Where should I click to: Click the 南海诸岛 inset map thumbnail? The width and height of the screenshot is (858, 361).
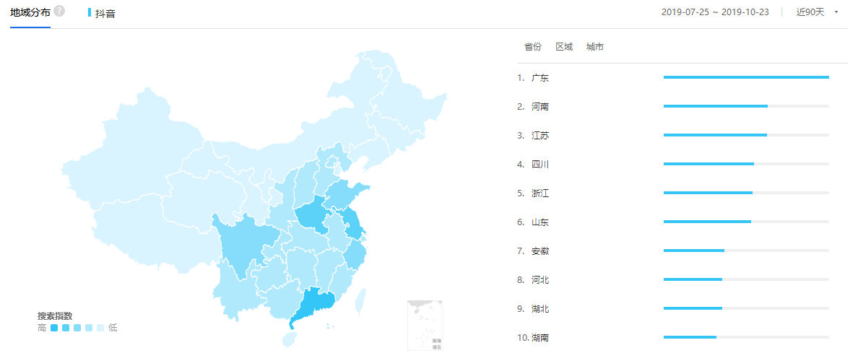[425, 325]
